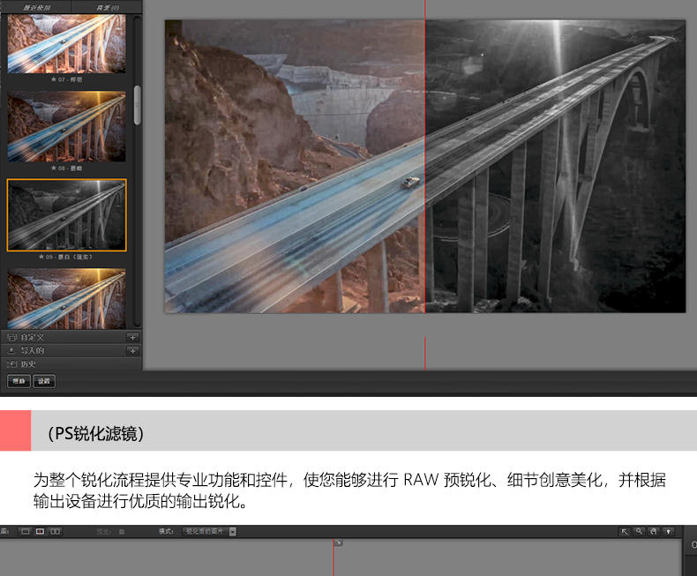Screen dimensions: 697x576
Task: Click the preset list scrollbar handle
Action: pos(138,105)
